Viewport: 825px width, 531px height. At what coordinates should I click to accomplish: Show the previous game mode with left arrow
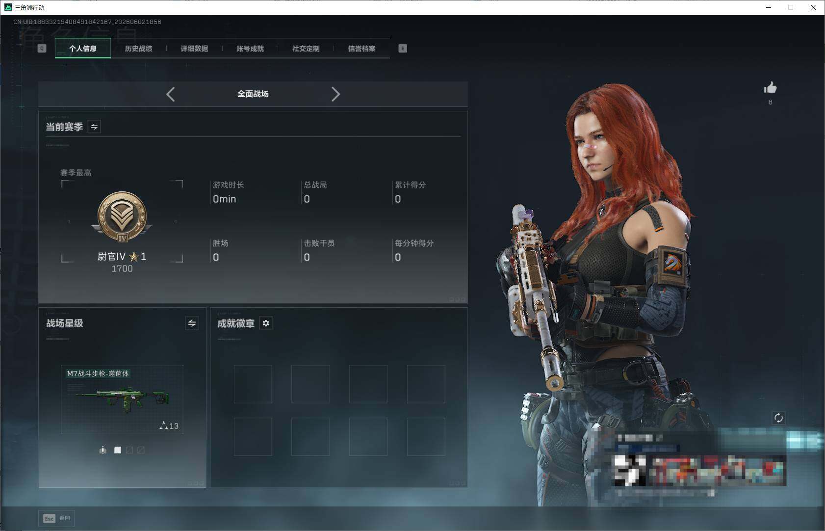point(170,94)
